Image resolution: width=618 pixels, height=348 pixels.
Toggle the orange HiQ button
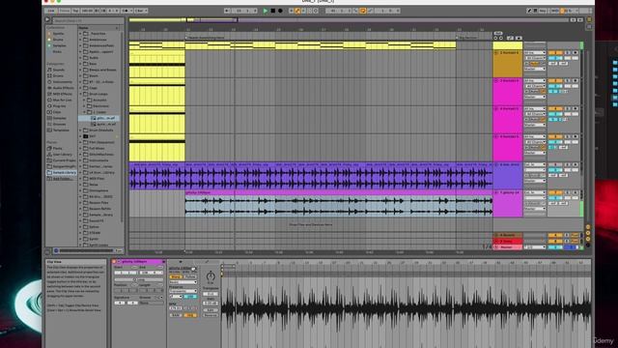(x=190, y=315)
